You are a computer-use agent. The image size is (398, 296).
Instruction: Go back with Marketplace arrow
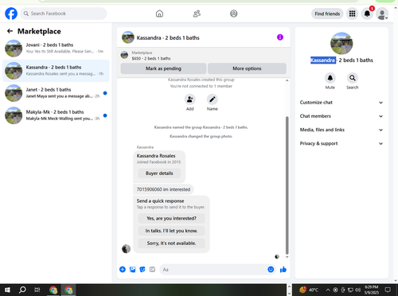coord(10,31)
